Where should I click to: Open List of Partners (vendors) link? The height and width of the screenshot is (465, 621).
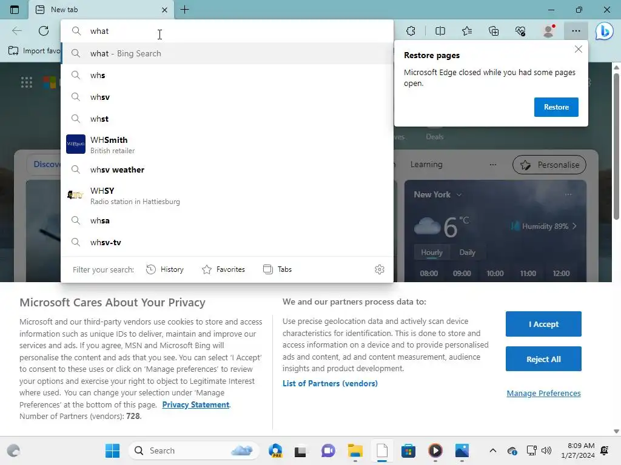click(x=330, y=383)
